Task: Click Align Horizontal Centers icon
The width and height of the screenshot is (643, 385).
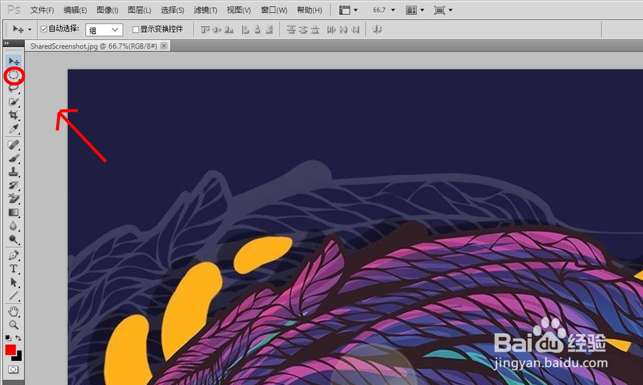Action: coord(257,30)
